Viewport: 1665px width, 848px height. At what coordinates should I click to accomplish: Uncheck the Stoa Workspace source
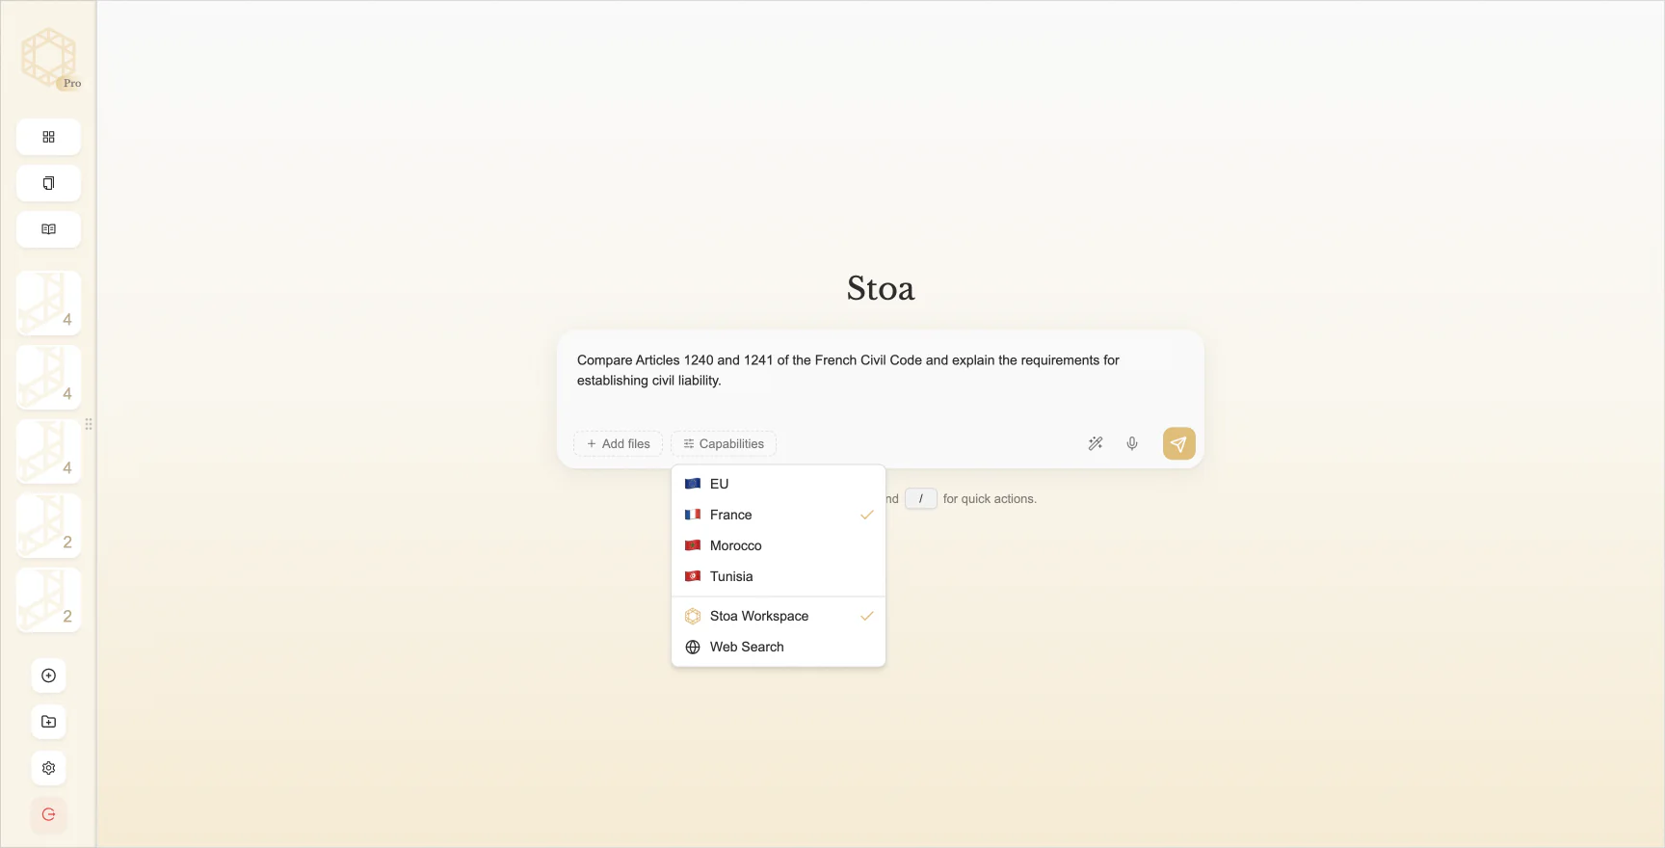779,616
